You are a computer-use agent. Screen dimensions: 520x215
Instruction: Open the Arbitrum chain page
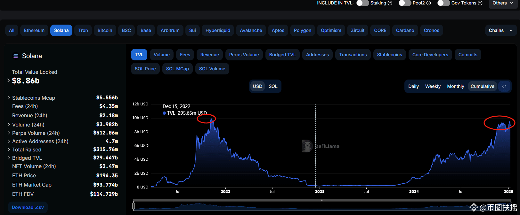point(170,30)
